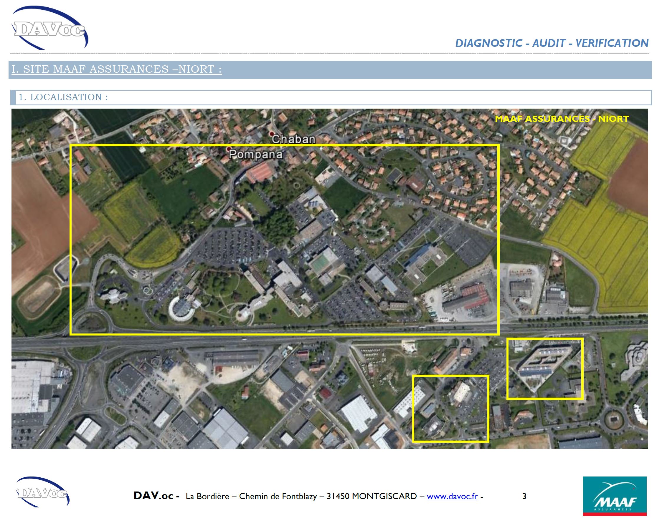The image size is (657, 518).
Task: Click the 'DAV.oc -' footer company name
Action: click(x=156, y=496)
